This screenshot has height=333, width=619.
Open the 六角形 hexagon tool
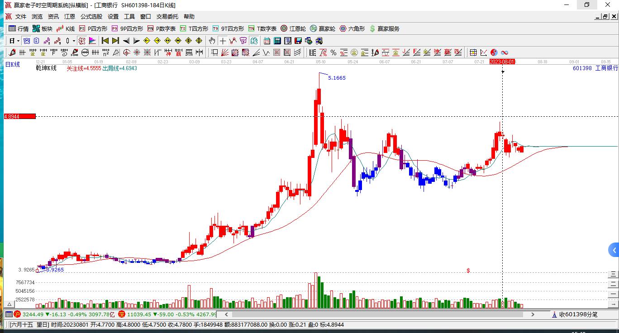tap(352, 29)
